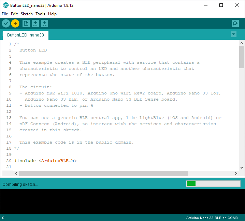Screen dimensions: 245x221
Task: Click the Arduino logo in title bar
Action: (6, 5)
